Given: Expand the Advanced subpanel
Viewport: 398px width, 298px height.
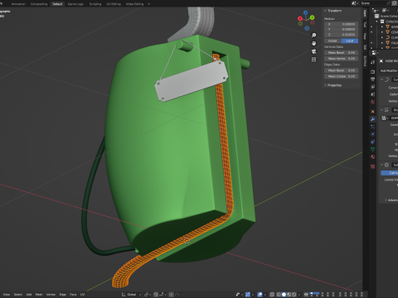Looking at the screenshot, I should coord(386,200).
